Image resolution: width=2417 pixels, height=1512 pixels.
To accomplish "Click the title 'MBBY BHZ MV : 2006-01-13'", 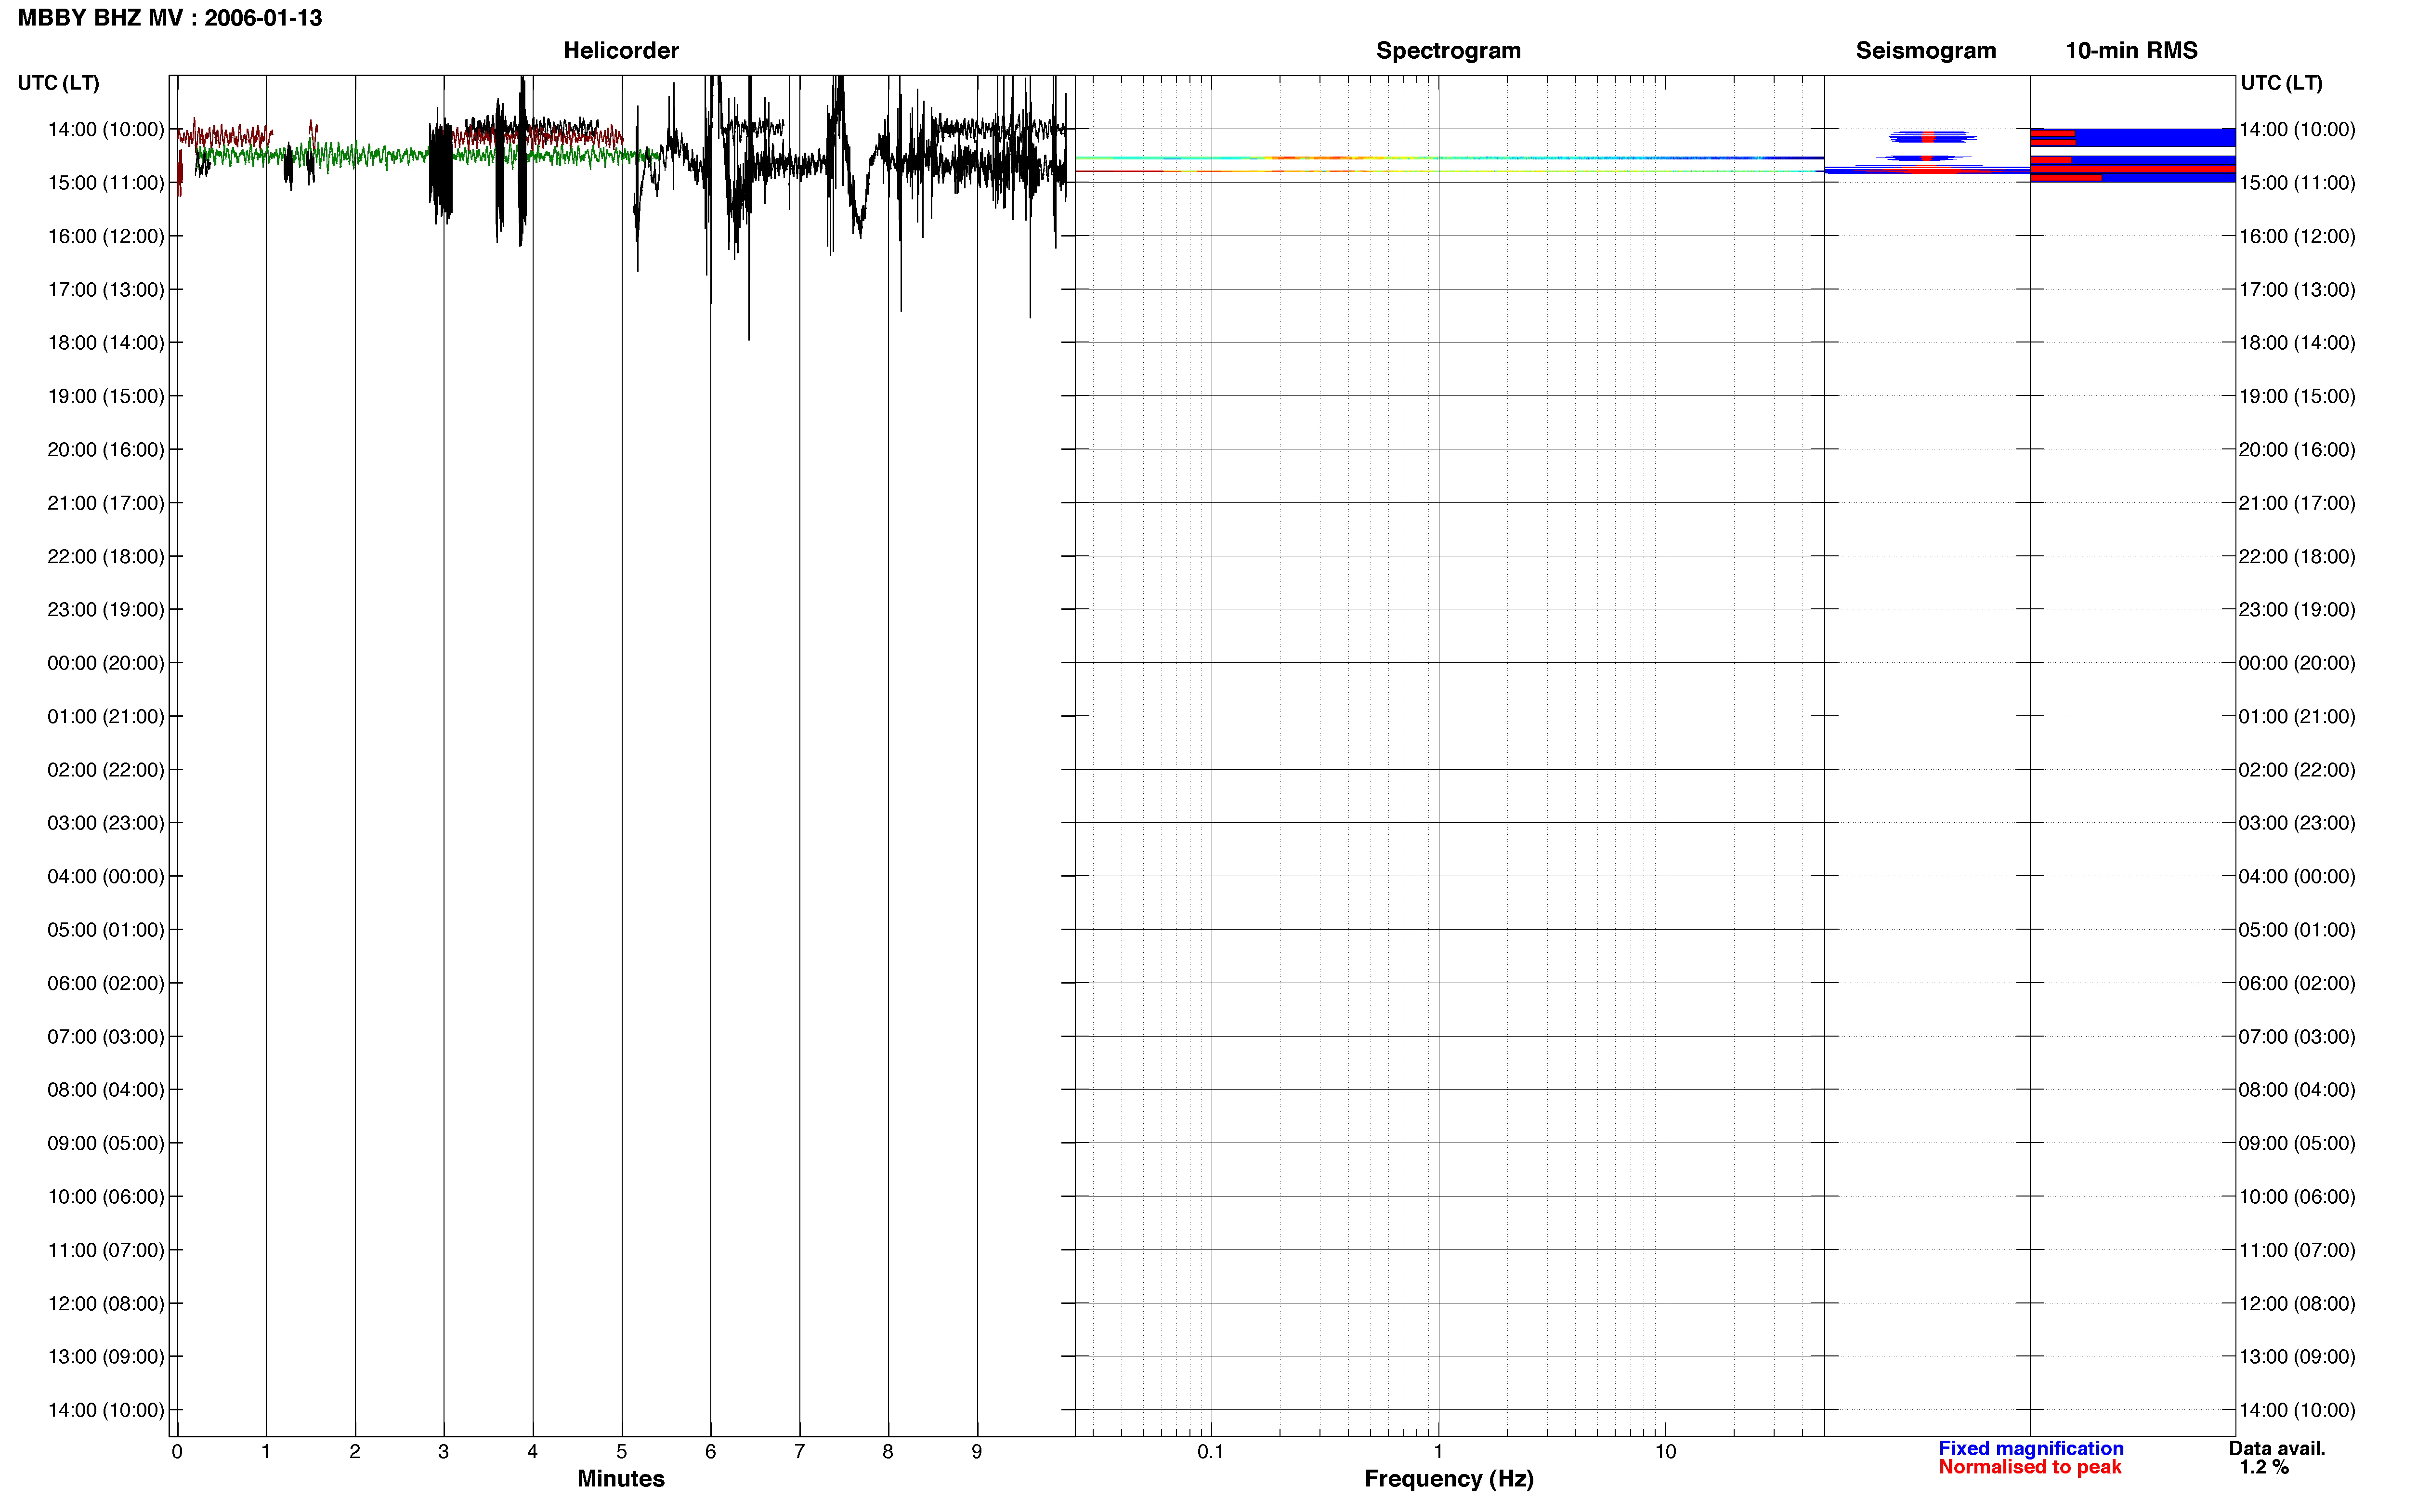I will (170, 18).
